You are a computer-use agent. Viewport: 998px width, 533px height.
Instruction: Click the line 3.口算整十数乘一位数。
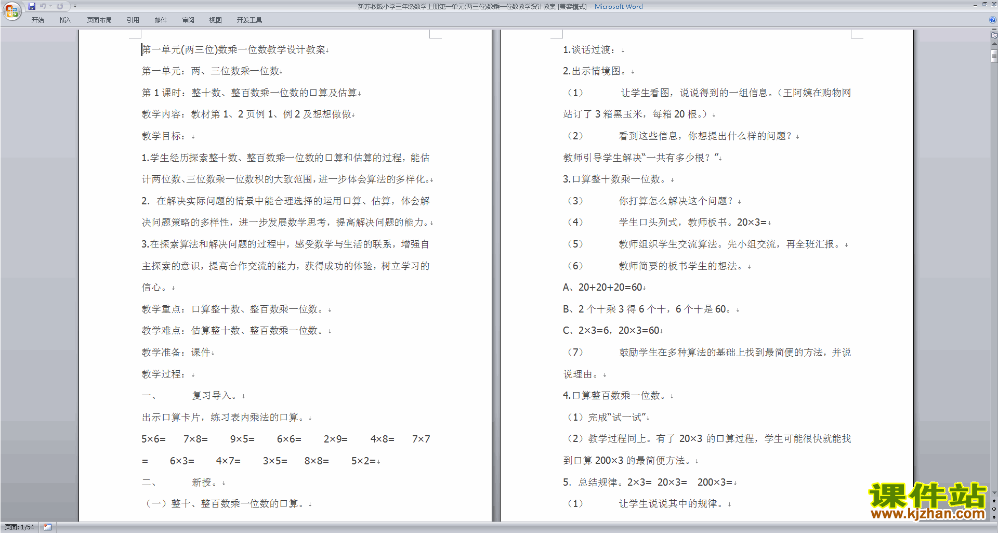pos(615,179)
